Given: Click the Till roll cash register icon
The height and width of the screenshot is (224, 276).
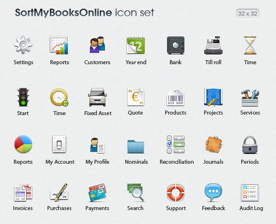Looking at the screenshot, I should coord(213,45).
